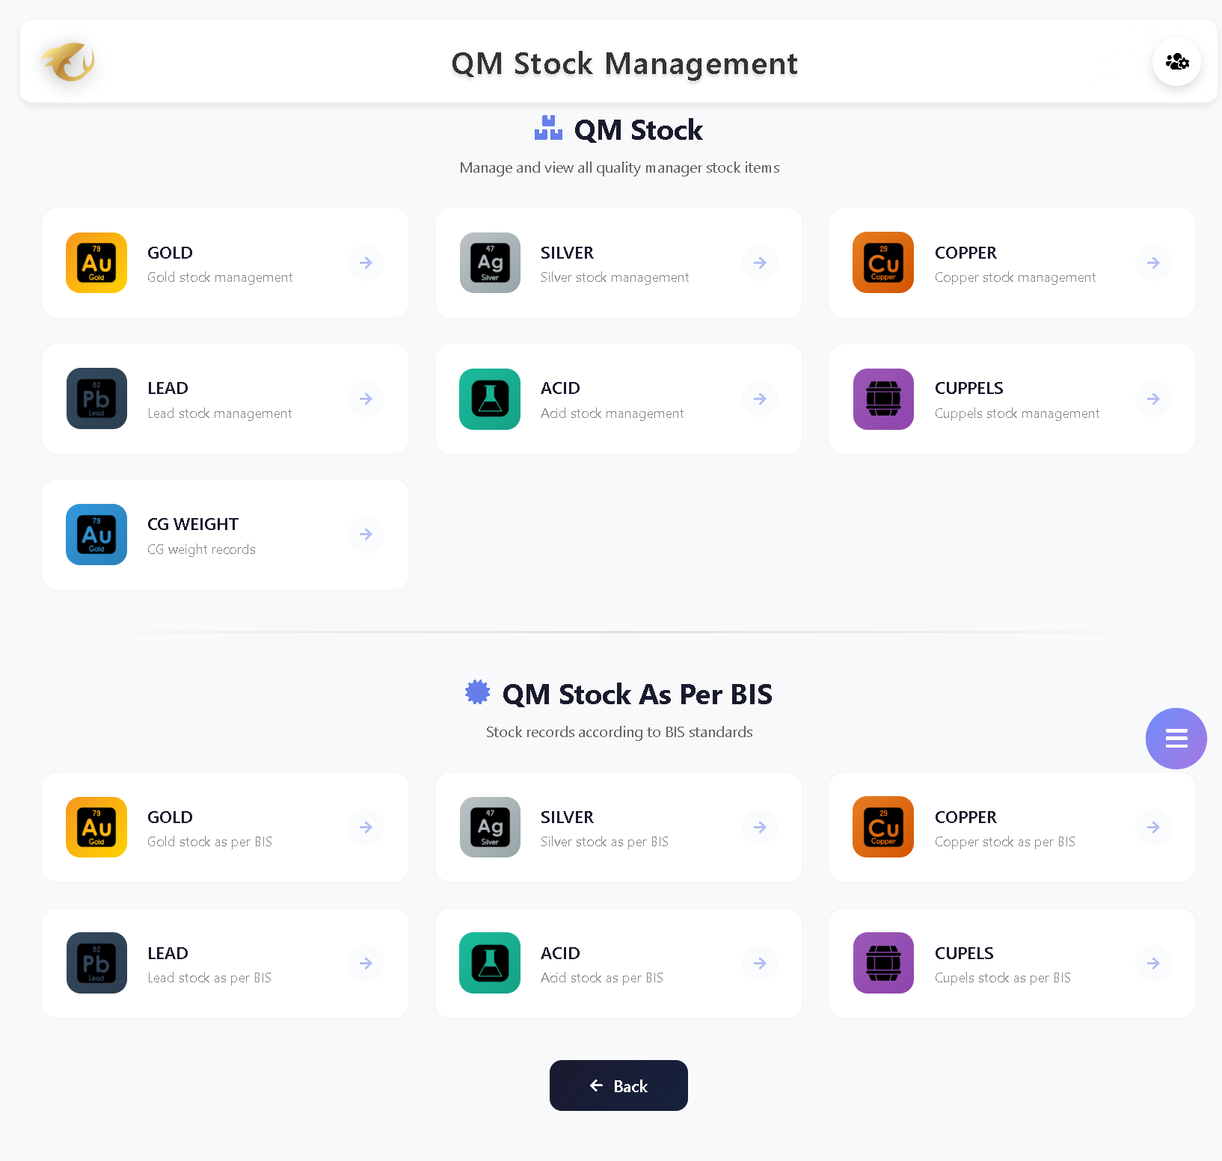Click the Silver Ag icon in QM Stock
This screenshot has height=1161, width=1222.
(490, 262)
